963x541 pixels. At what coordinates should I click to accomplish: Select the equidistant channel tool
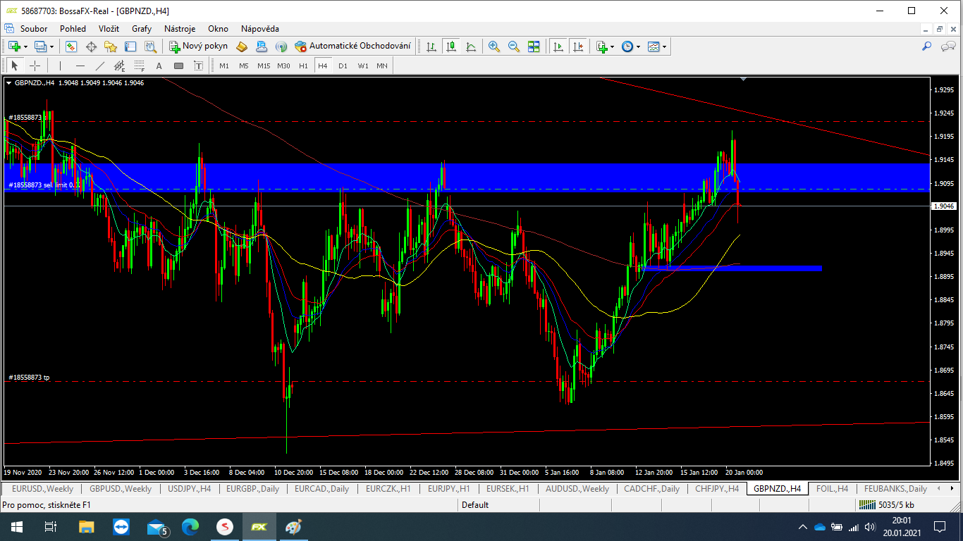tap(120, 66)
